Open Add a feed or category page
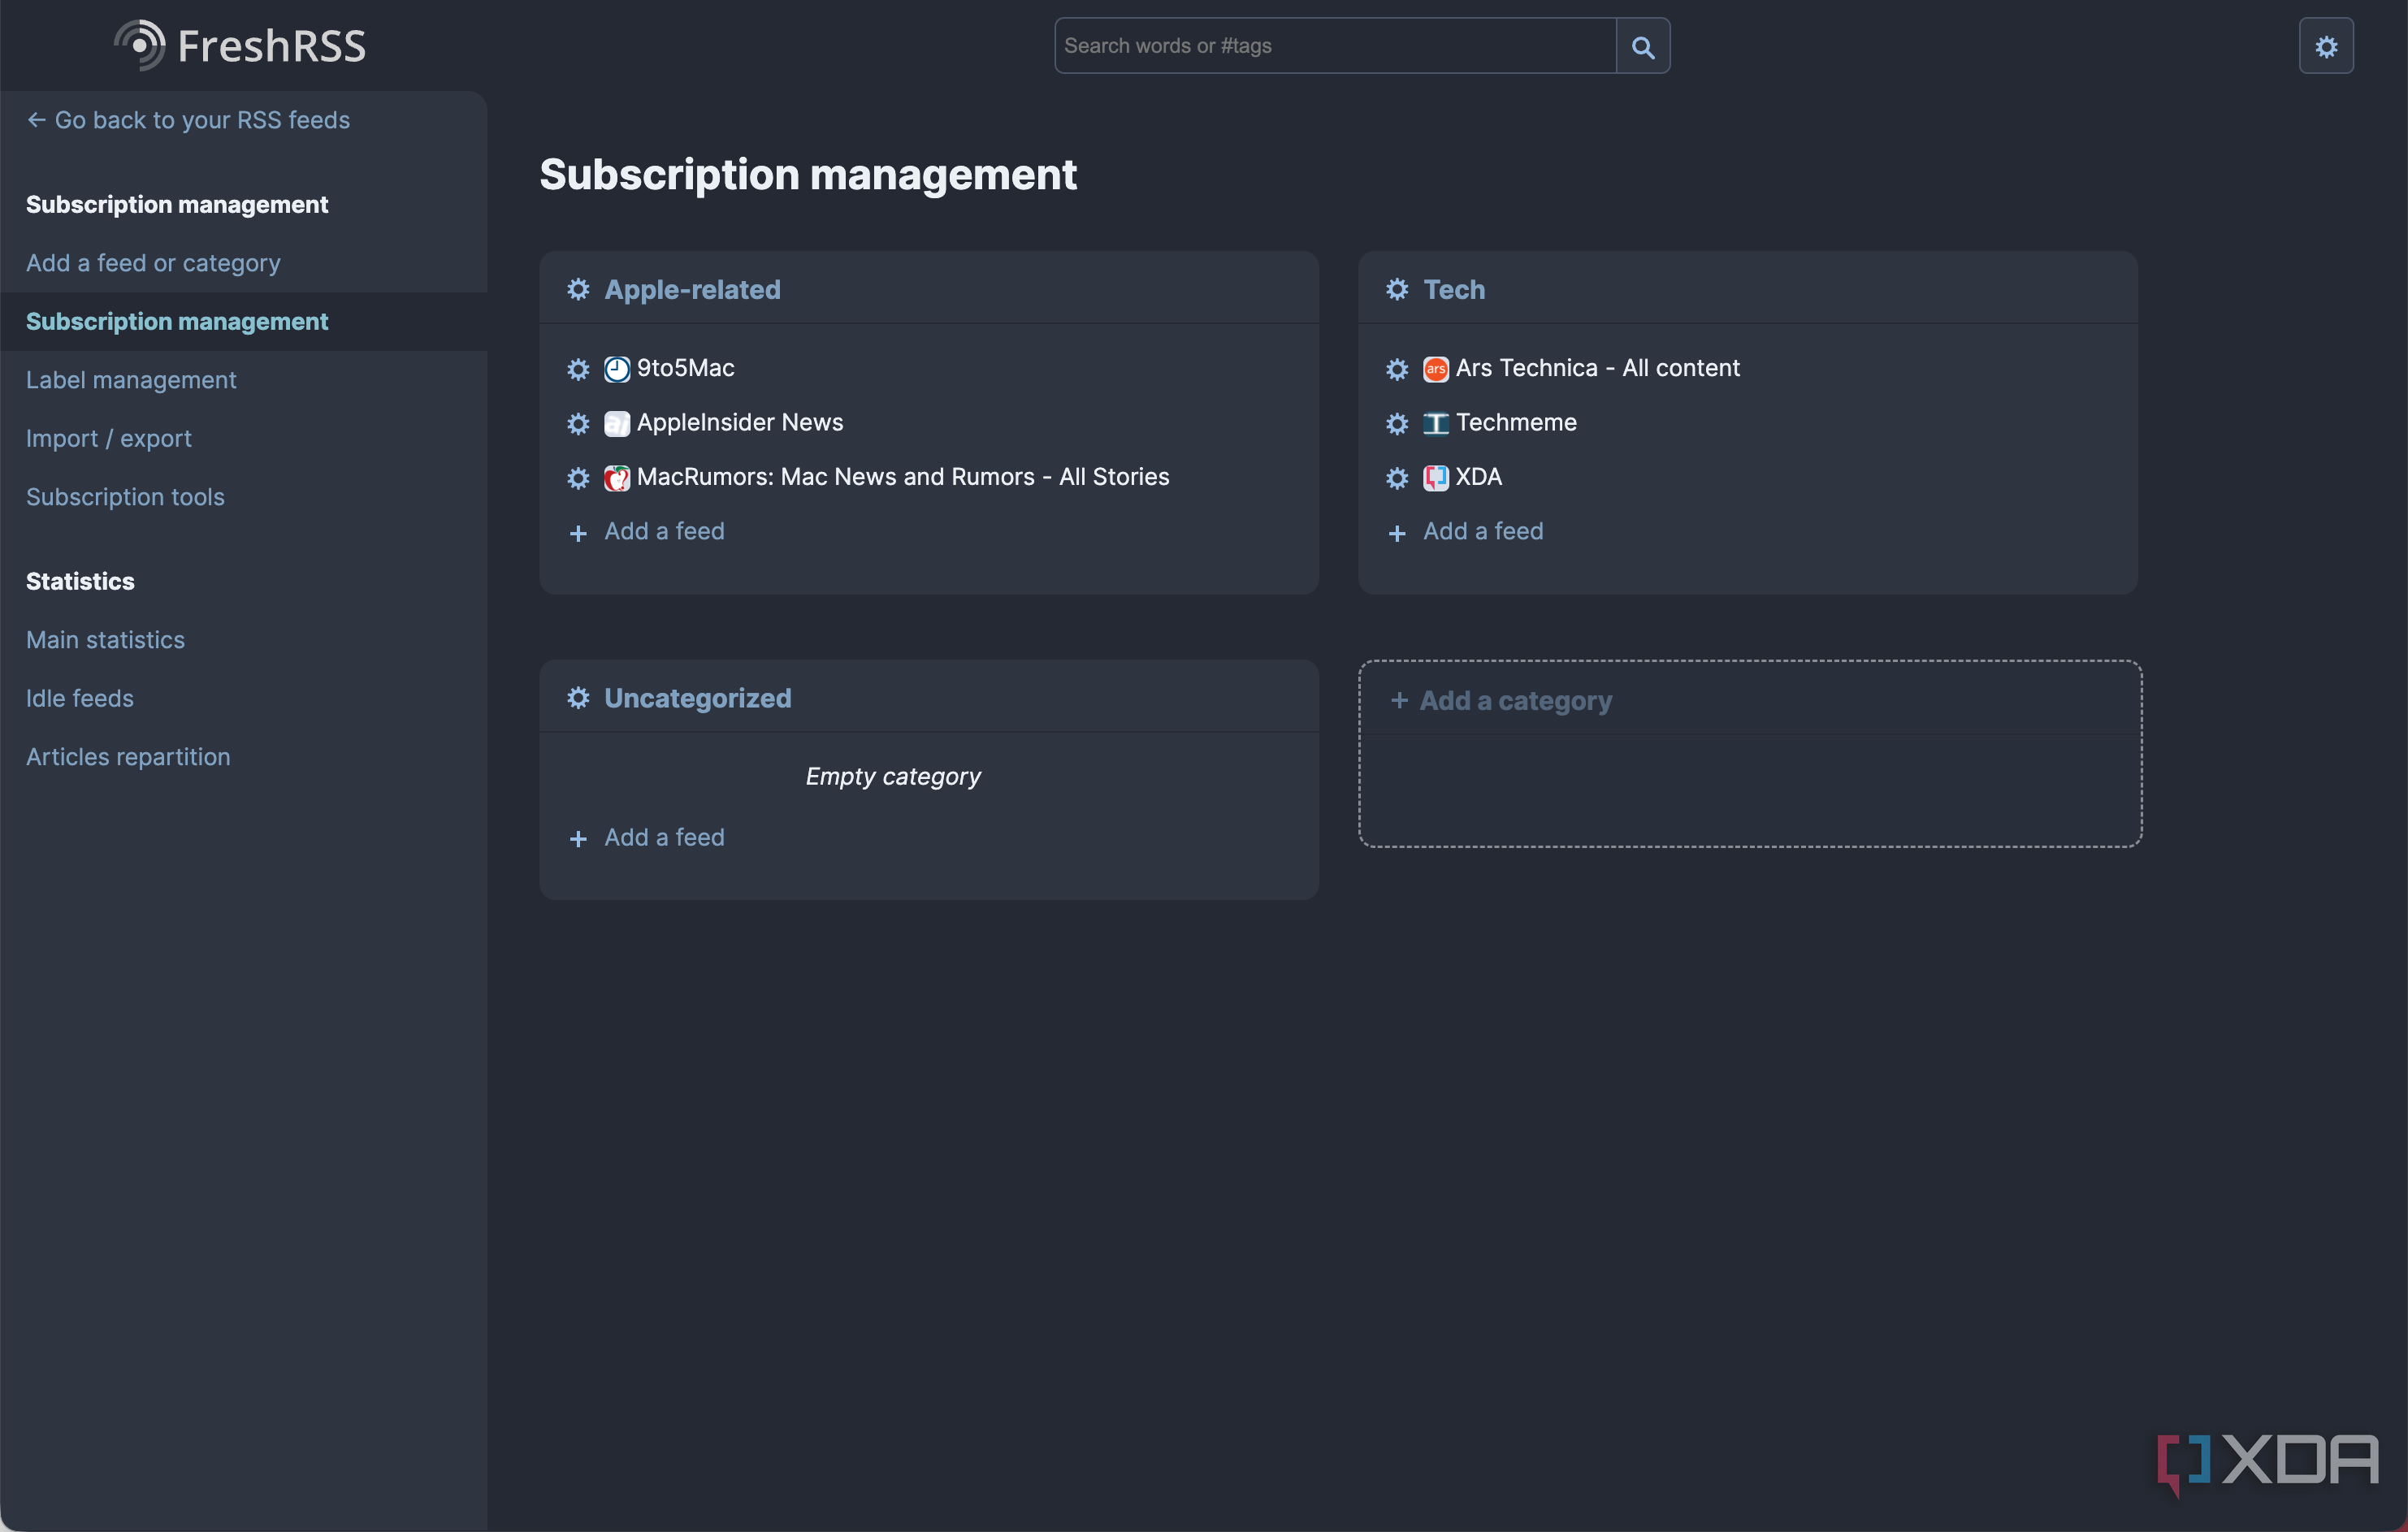 (153, 263)
